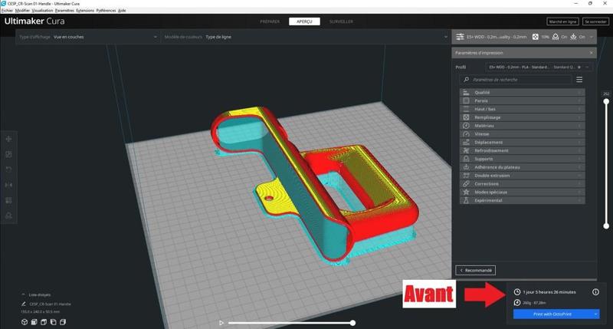613x329 pixels.
Task: Open the Modèle de couleurs dropdown
Action: point(306,37)
